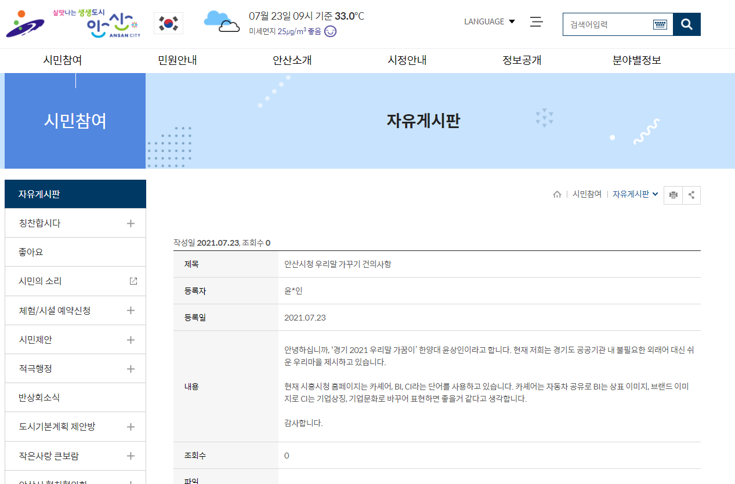Open the hamburger menu icon

click(536, 22)
